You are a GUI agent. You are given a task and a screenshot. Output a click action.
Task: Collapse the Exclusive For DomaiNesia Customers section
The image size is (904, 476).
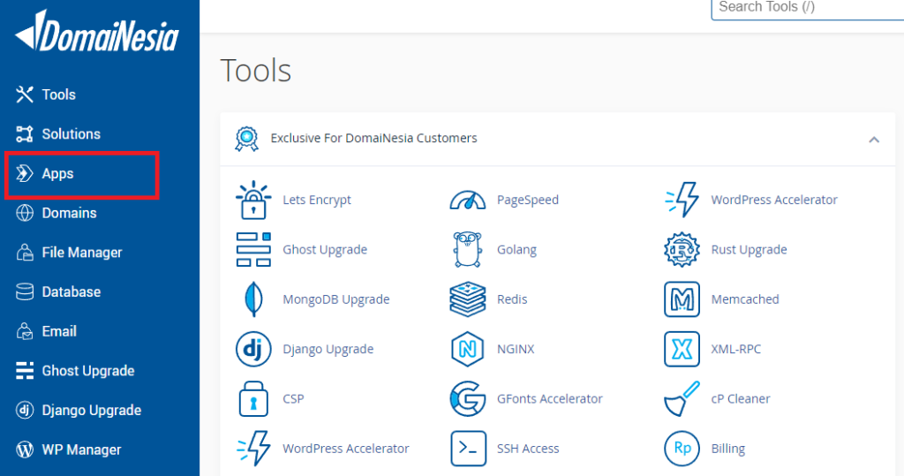pyautogui.click(x=874, y=139)
